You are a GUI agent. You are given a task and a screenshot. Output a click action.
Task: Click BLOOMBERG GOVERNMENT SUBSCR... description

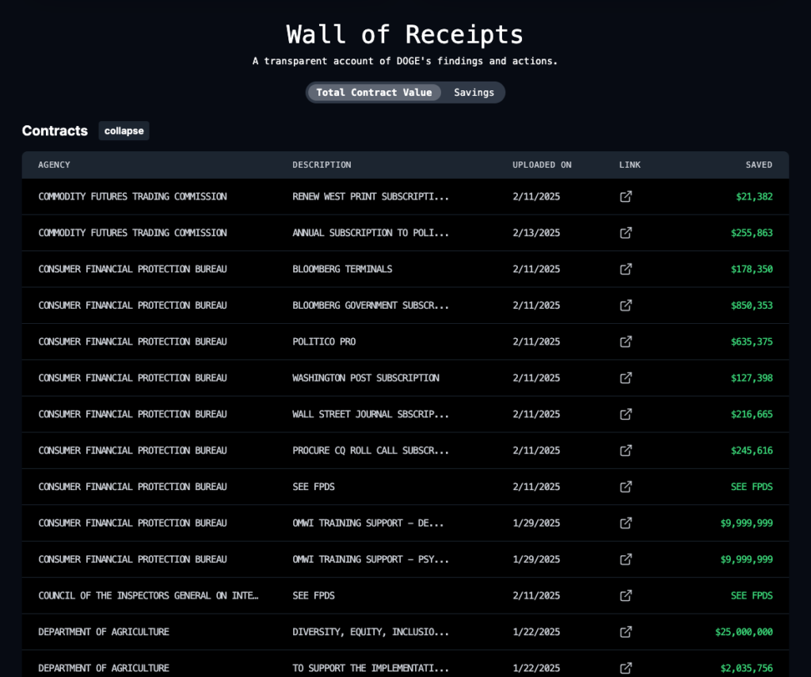[x=371, y=305]
